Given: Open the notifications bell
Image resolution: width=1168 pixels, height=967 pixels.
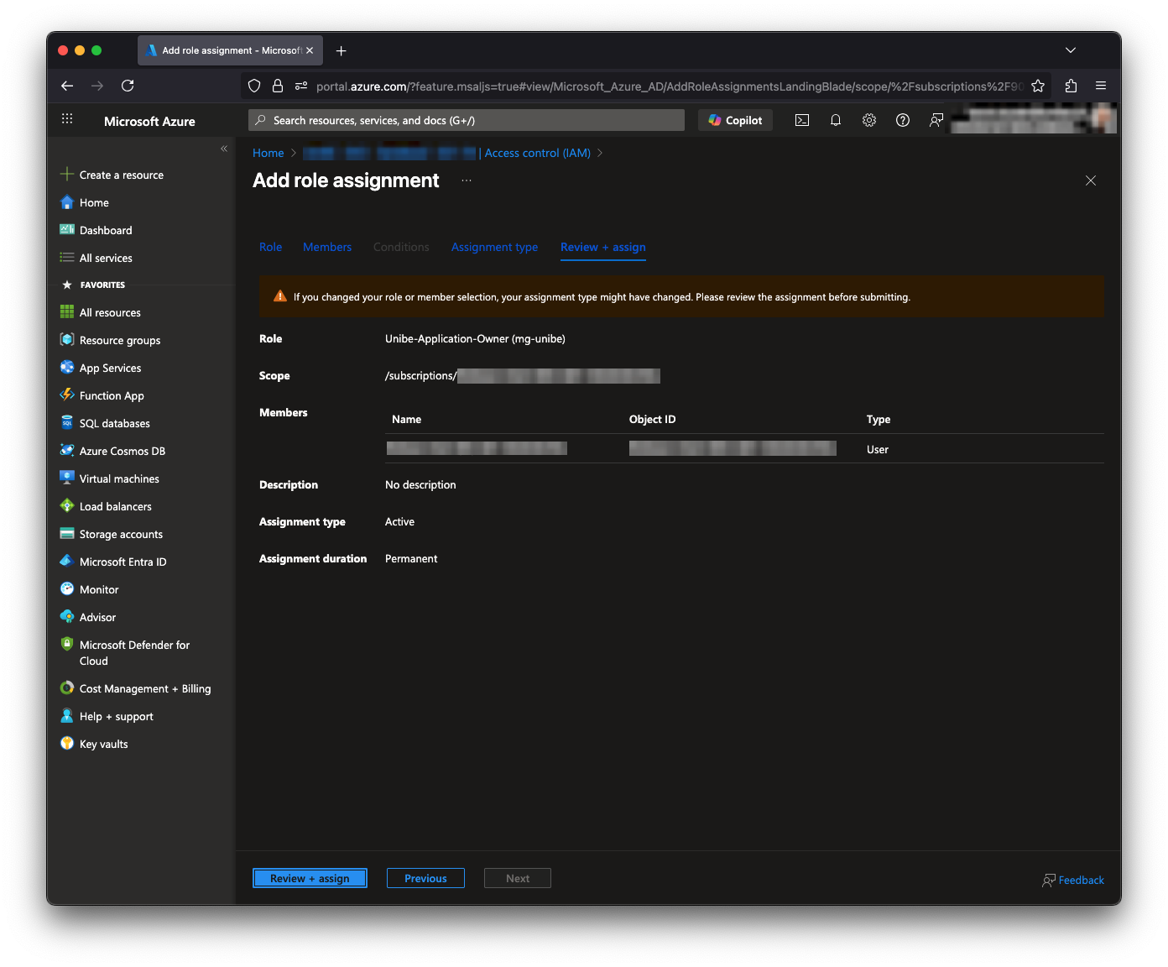Looking at the screenshot, I should 836,120.
